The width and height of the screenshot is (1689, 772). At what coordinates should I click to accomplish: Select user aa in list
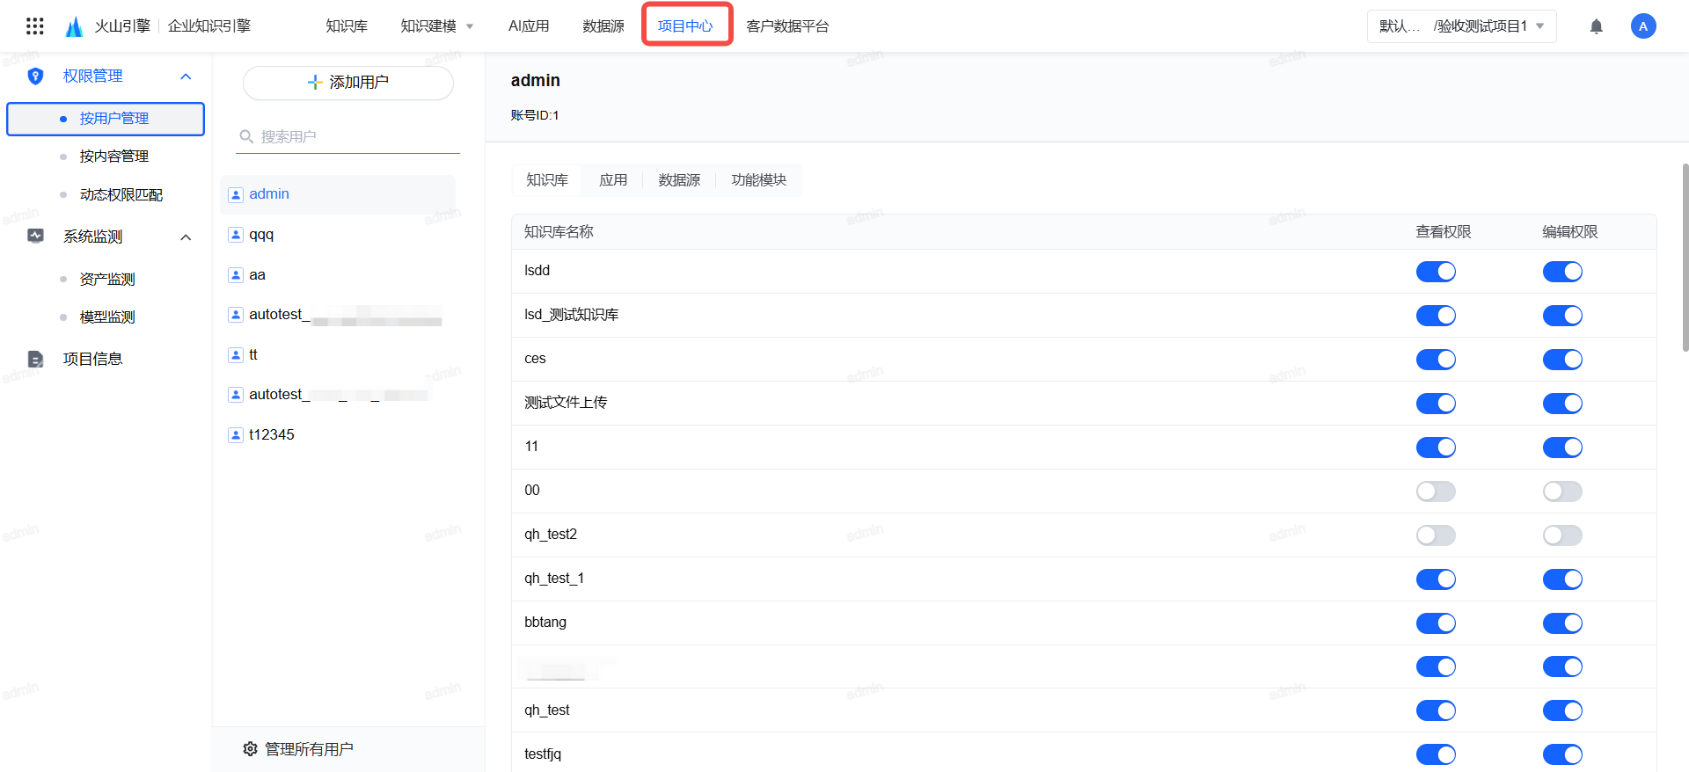338,275
